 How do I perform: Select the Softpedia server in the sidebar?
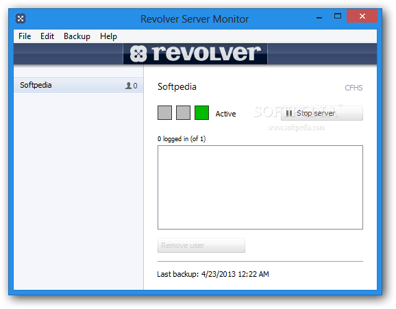(79, 85)
